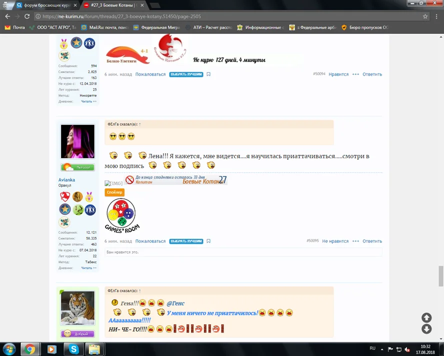Open the Федеральная Мигра bookmark

[x=156, y=28]
